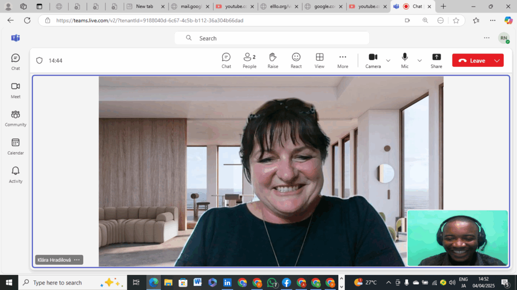Show the People participants list
The image size is (517, 290).
(x=249, y=60)
